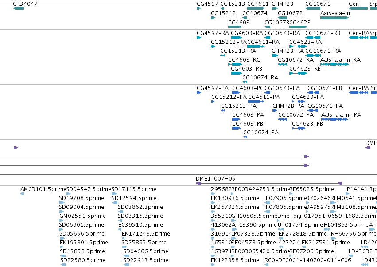Image resolution: width=377 pixels, height=267 pixels.
Task: Click the DME1-007H05 clone label
Action: (x=215, y=179)
